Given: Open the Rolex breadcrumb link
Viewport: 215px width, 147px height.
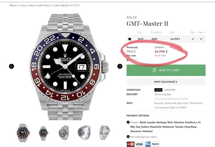Looking at the screenshot, I should click(x=33, y=5).
